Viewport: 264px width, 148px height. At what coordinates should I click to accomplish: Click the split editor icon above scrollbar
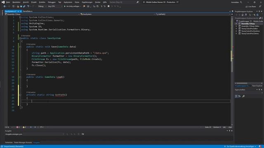(x=232, y=14)
